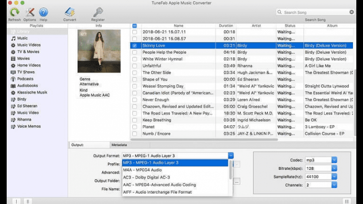Select Voice Memos playlist in sidebar
Screen dimensions: 363x204
click(28, 126)
